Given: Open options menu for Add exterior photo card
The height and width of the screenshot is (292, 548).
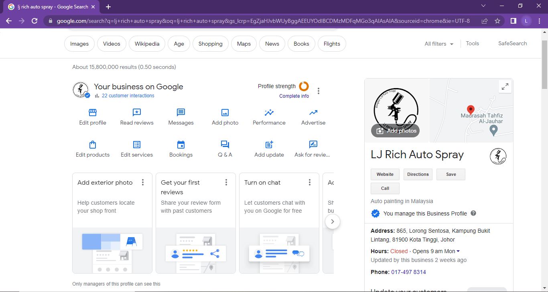Looking at the screenshot, I should (143, 183).
